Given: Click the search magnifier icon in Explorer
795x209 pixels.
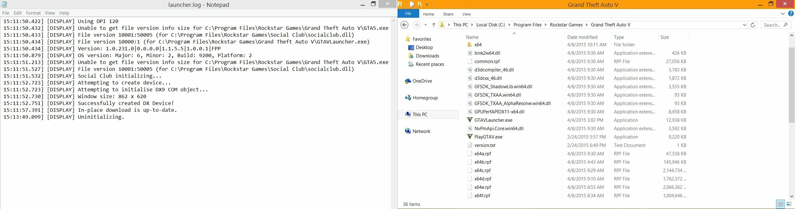Looking at the screenshot, I should click(786, 25).
